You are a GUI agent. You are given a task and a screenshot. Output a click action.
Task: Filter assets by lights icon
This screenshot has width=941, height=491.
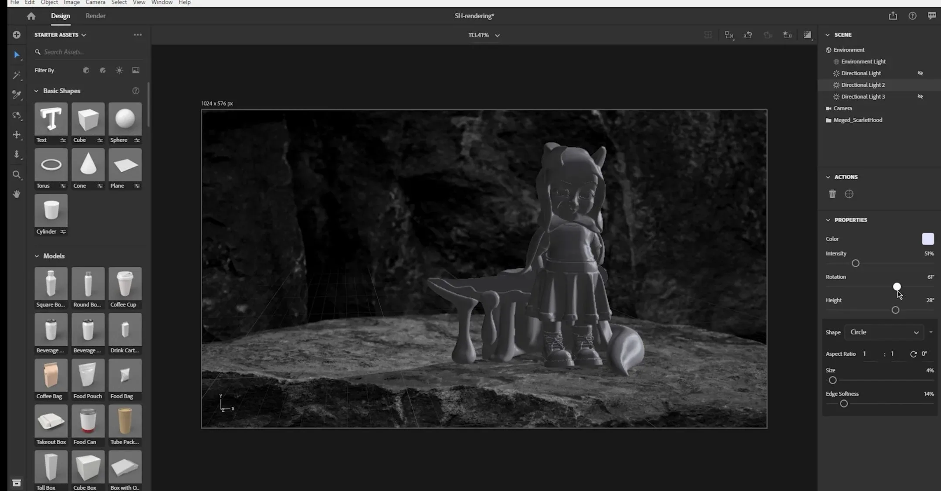(x=119, y=70)
